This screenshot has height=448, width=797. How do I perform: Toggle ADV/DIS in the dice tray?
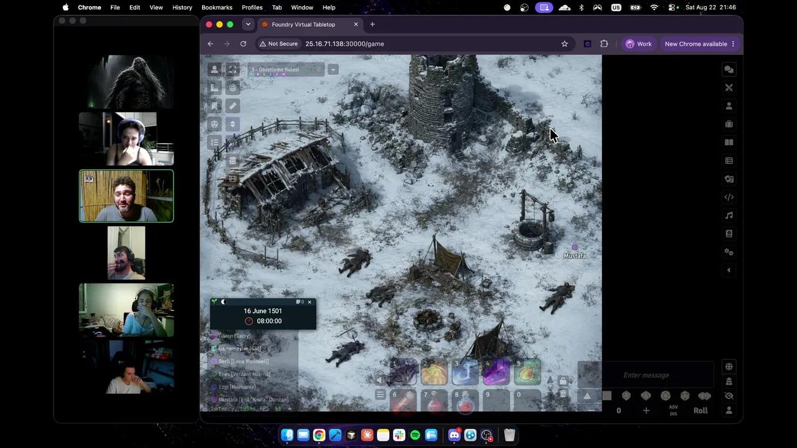tap(673, 411)
